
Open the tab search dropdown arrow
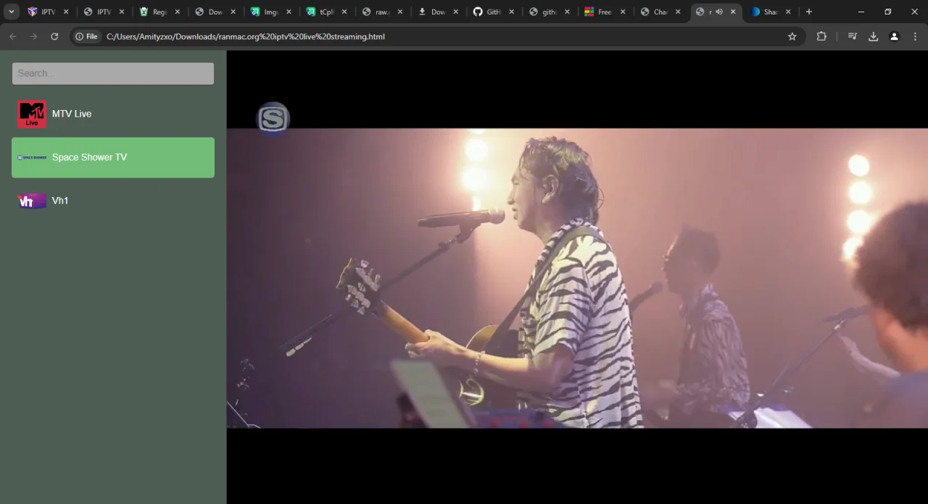pyautogui.click(x=12, y=12)
